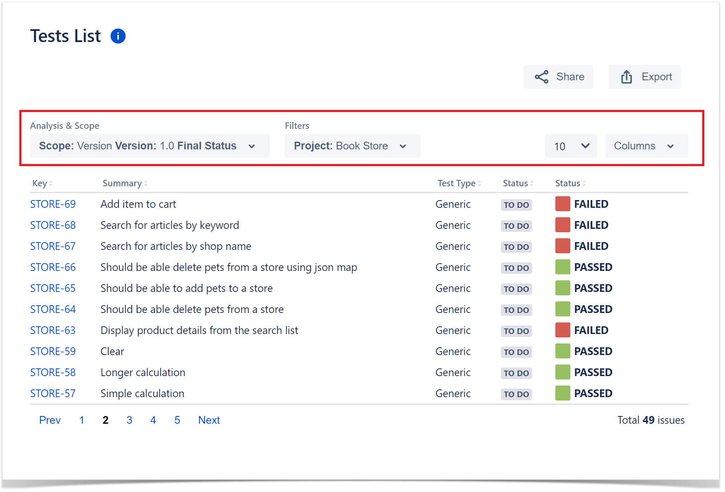725x492 pixels.
Task: Open the Scope Version 1.0 Final Status dropdown
Action: pos(150,146)
